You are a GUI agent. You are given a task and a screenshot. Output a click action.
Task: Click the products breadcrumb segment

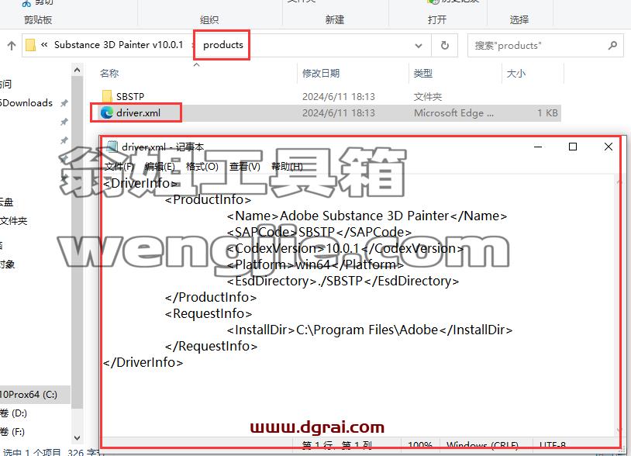[x=223, y=45]
